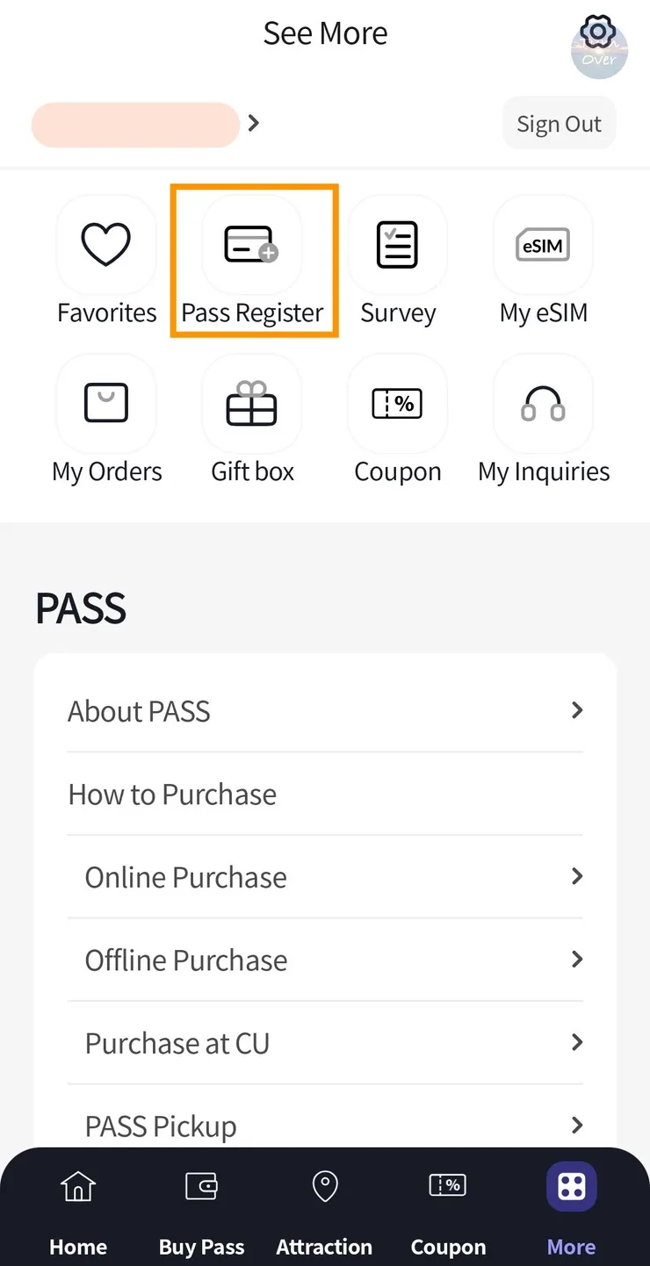Viewport: 650px width, 1266px height.
Task: Expand the Online Purchase chevron
Action: (576, 876)
